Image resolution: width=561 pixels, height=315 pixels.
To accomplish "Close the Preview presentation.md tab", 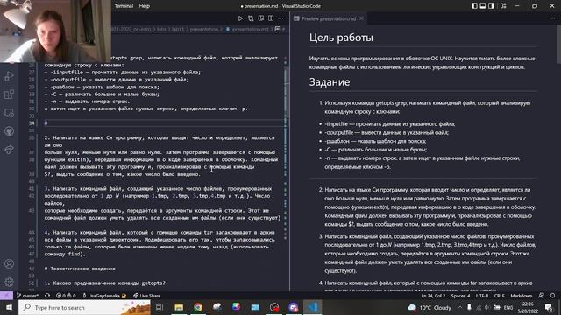I will coord(362,18).
